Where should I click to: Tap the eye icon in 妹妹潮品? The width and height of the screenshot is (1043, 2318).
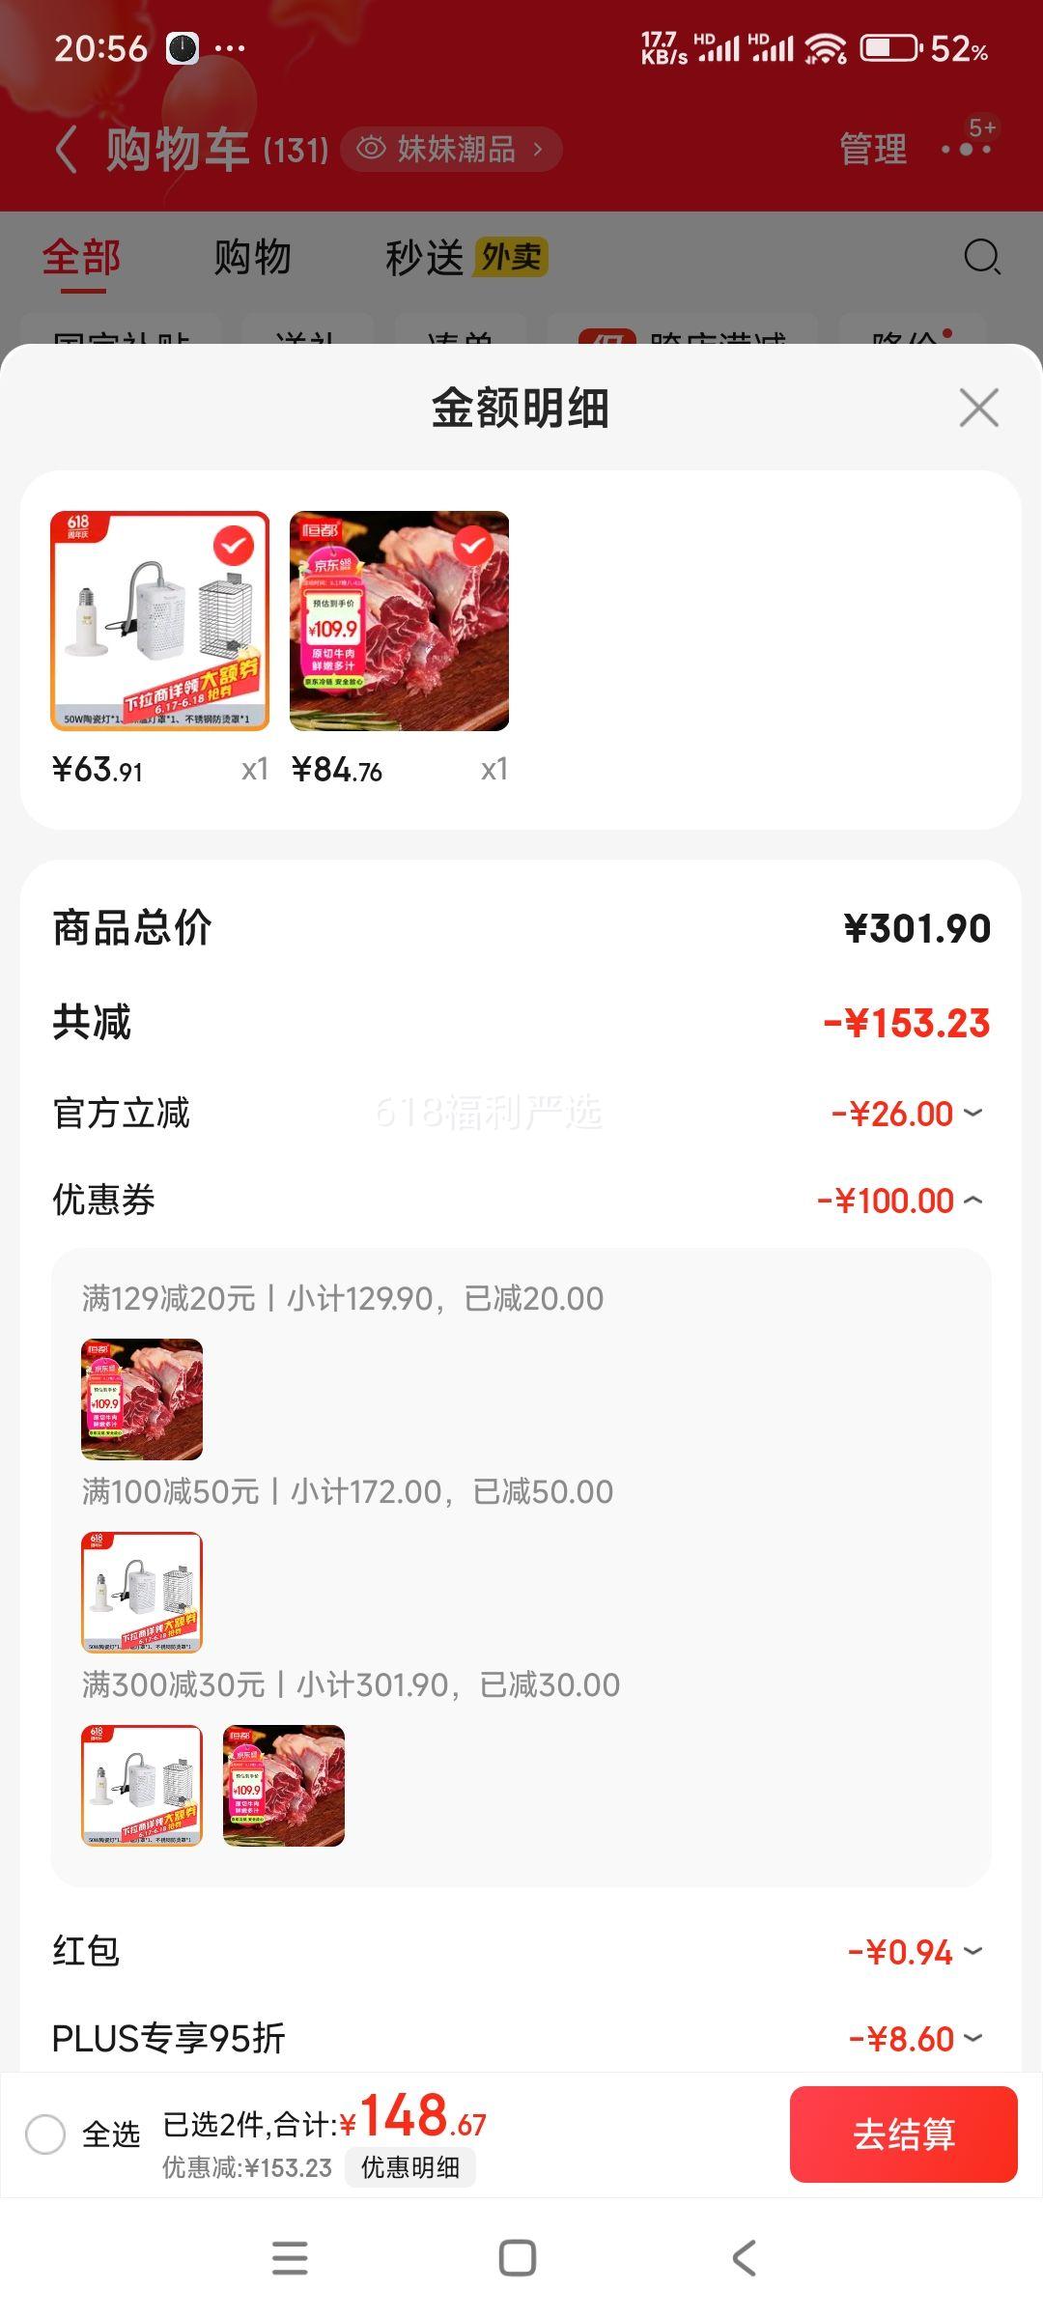pos(371,149)
